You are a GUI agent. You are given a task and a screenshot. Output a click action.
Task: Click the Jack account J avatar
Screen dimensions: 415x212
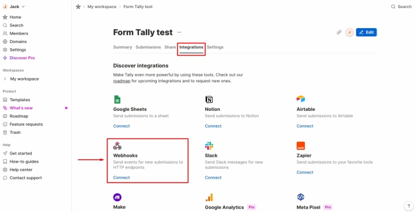5,6
